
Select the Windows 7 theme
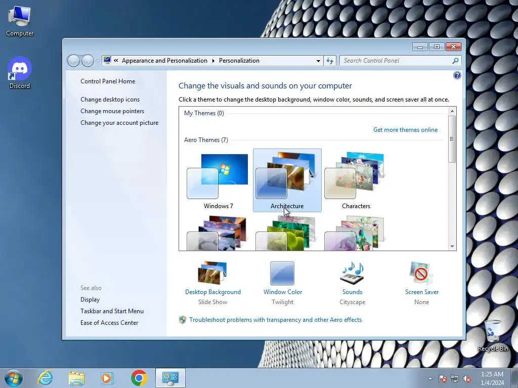pos(219,180)
